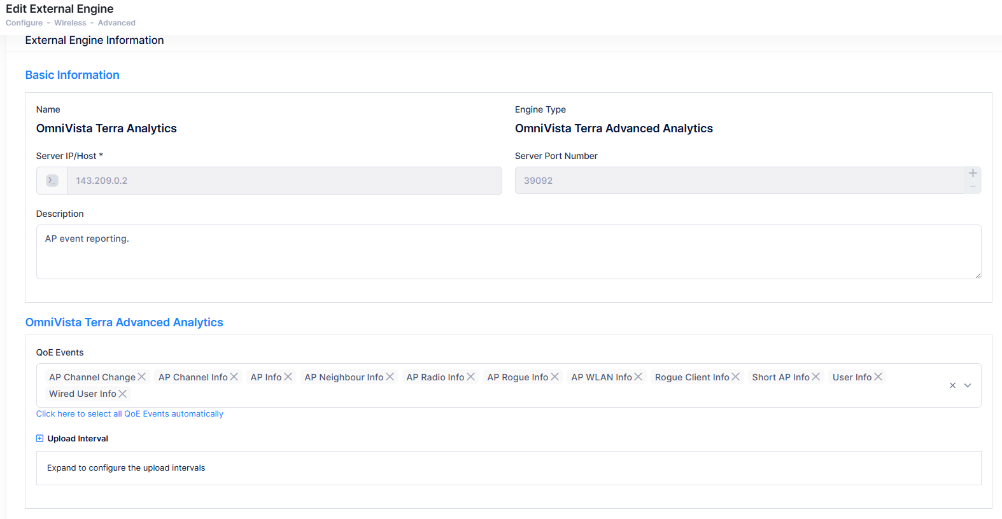Screen dimensions: 1002x519
Task: Remove the AP Channel Info tag
Action: click(234, 377)
